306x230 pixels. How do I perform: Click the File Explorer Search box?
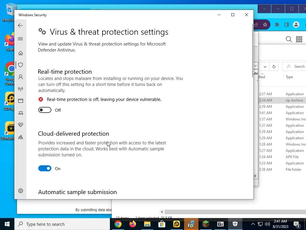coord(294,66)
